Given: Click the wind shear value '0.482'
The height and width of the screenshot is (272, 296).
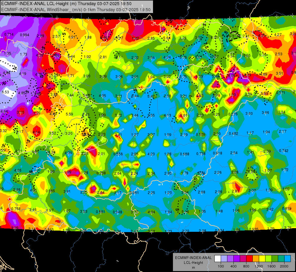Looking at the screenshot, I should 233,134.
